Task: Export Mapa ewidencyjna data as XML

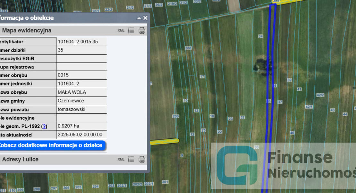Action: 121,31
